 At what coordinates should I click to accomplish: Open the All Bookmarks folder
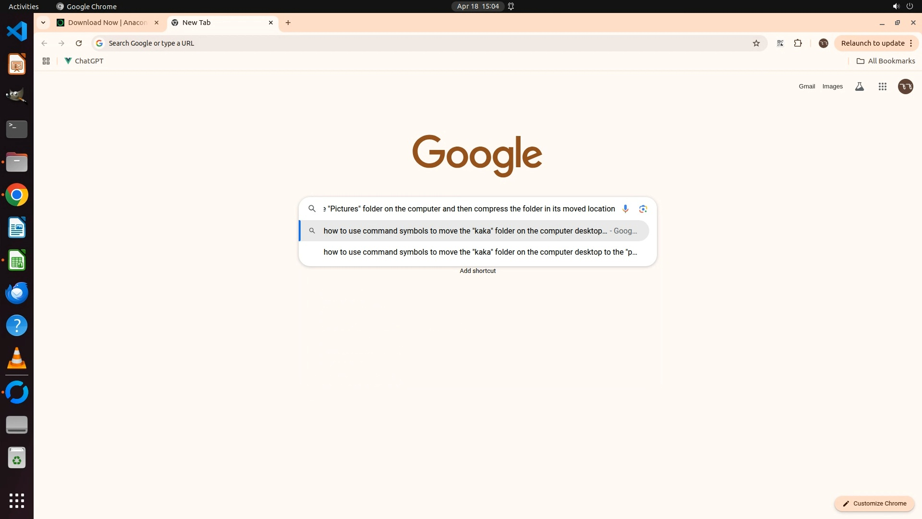(x=886, y=61)
